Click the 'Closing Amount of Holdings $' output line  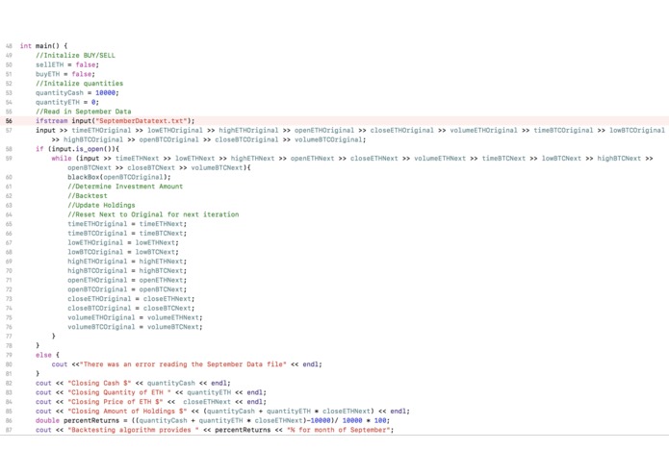[222, 412]
